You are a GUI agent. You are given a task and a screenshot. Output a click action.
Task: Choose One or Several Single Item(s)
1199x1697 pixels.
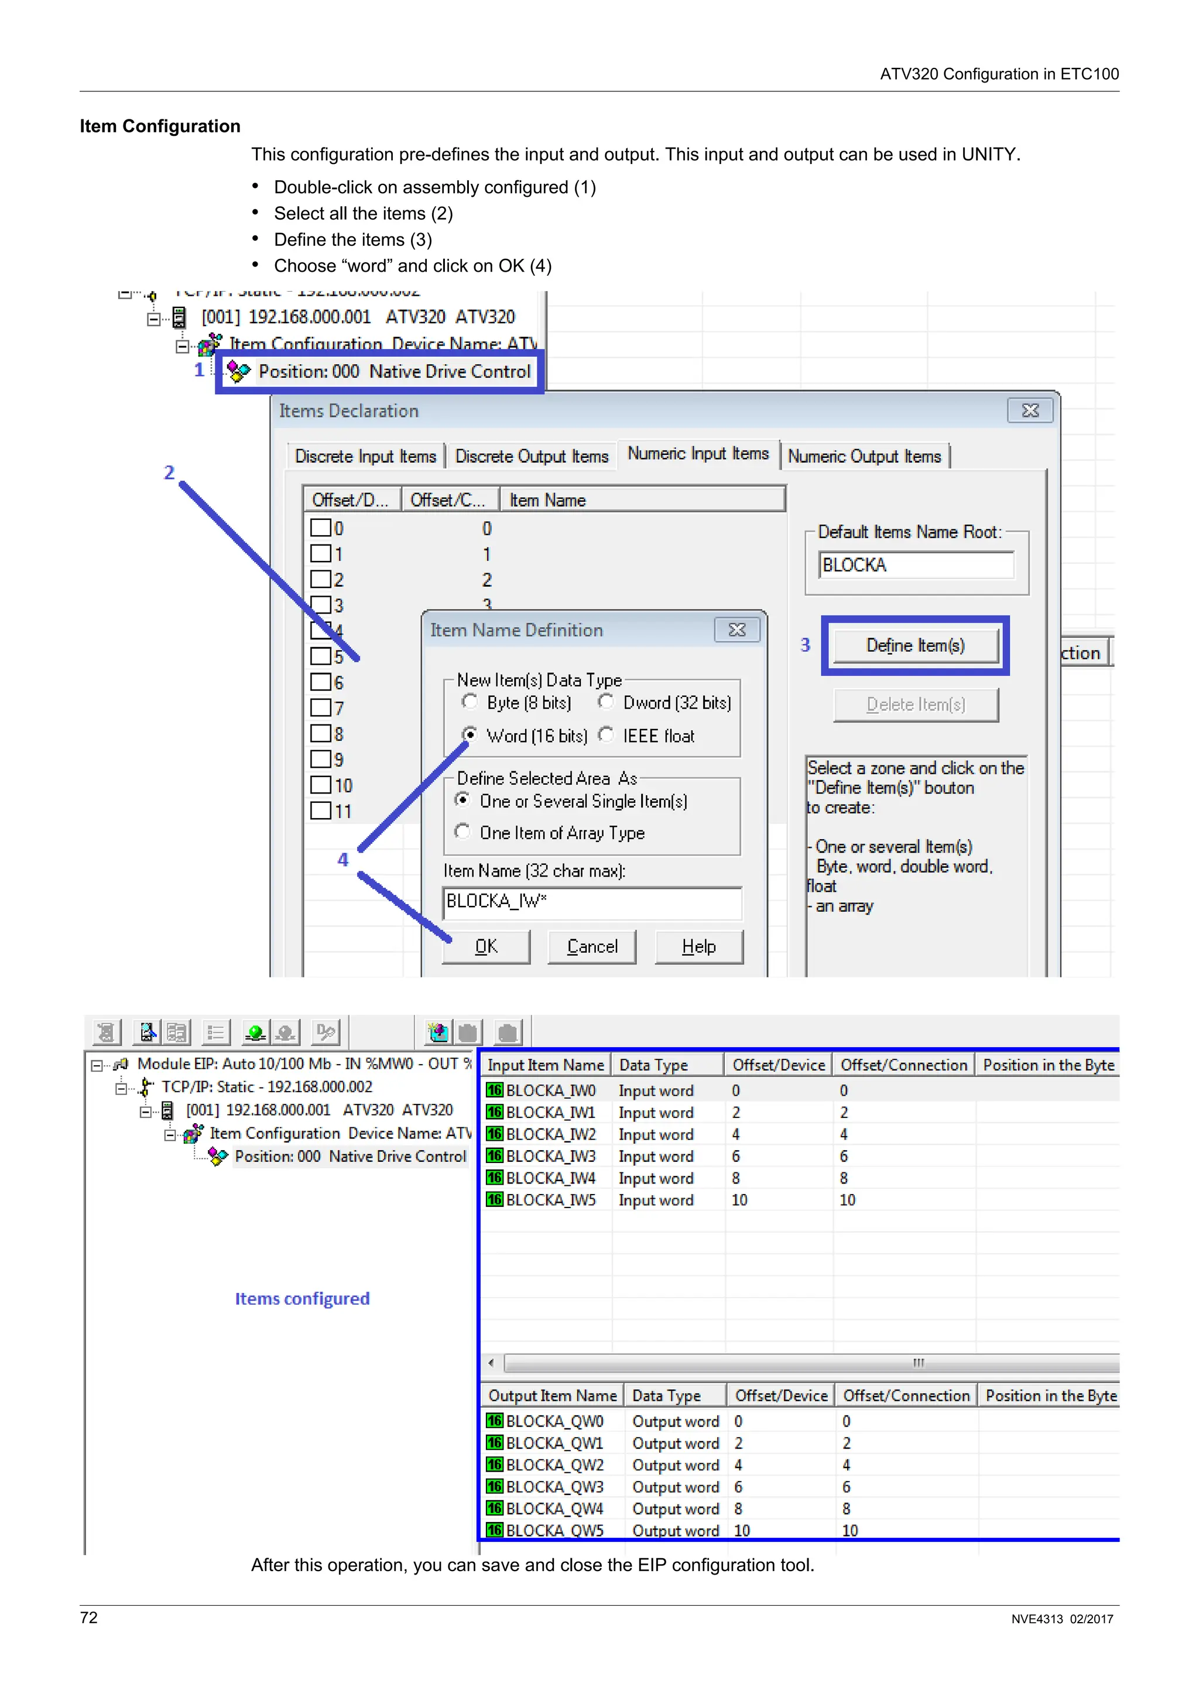point(463,800)
